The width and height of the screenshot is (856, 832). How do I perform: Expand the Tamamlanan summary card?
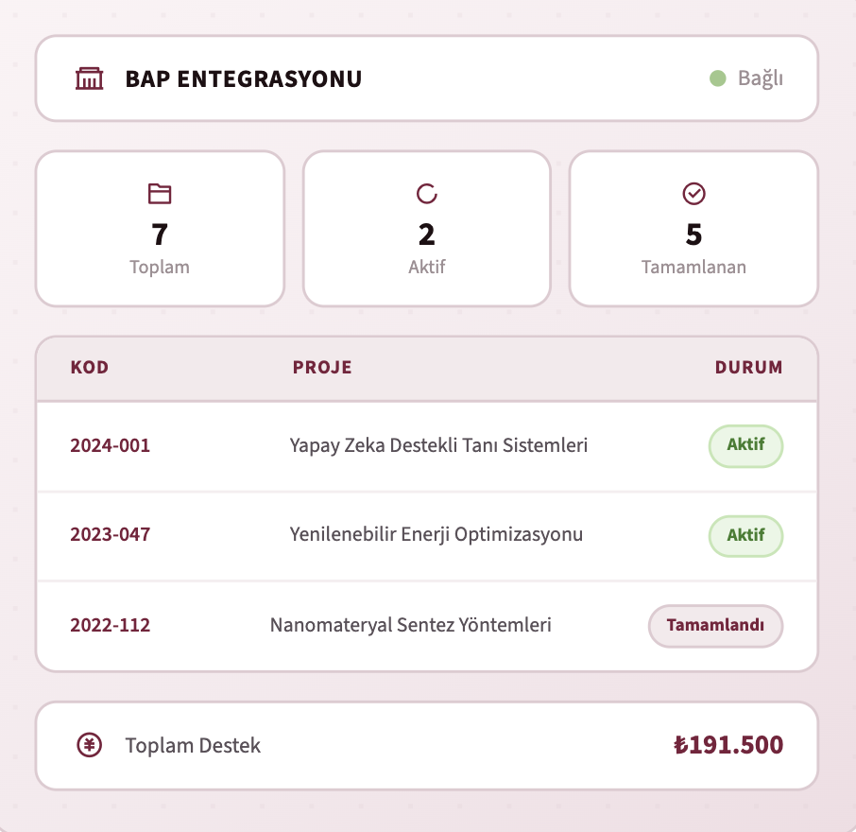(x=693, y=228)
